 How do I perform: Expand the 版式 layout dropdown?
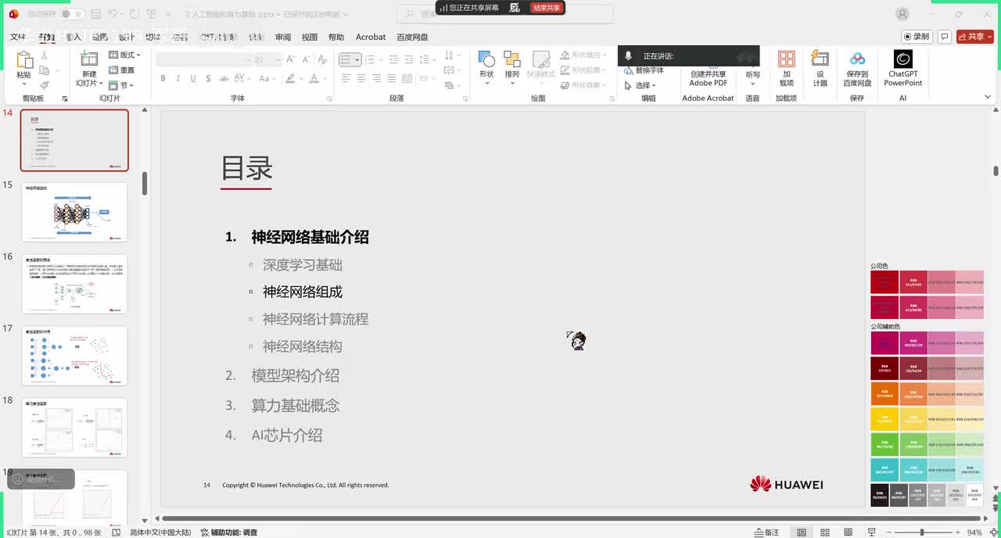coord(124,55)
